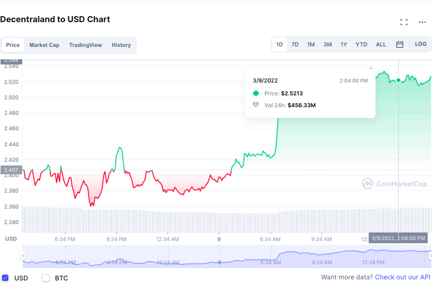Click the 12:34 AM time axis label
The image size is (438, 283).
(x=167, y=239)
